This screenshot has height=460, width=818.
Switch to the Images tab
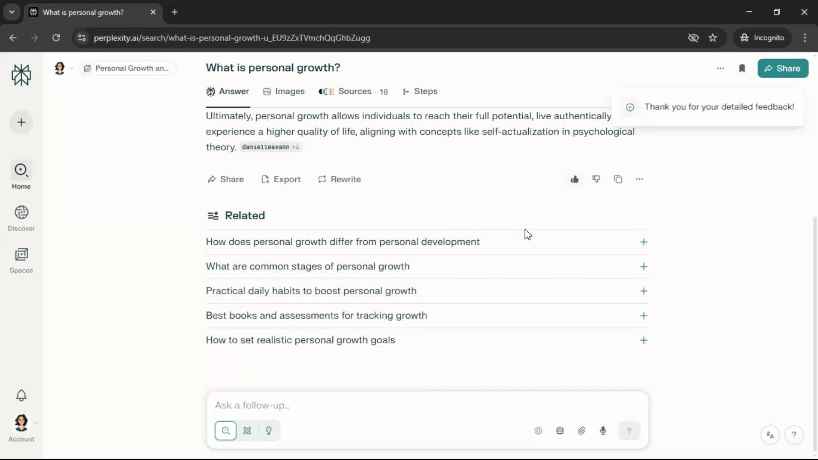point(284,92)
